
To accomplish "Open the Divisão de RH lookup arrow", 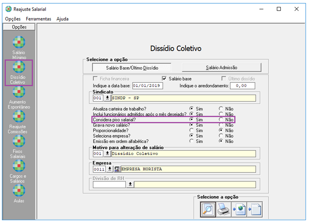I will [130, 184].
